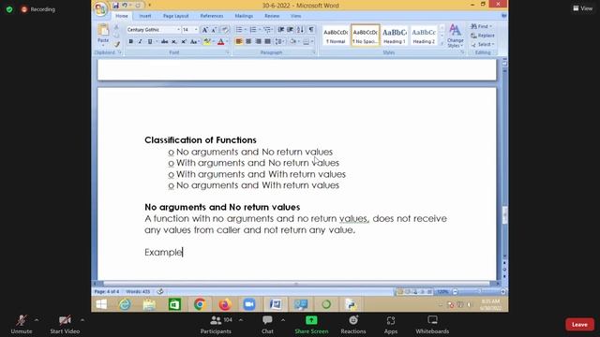The height and width of the screenshot is (337, 600).
Task: Apply the Heading 2 style
Action: 424,36
